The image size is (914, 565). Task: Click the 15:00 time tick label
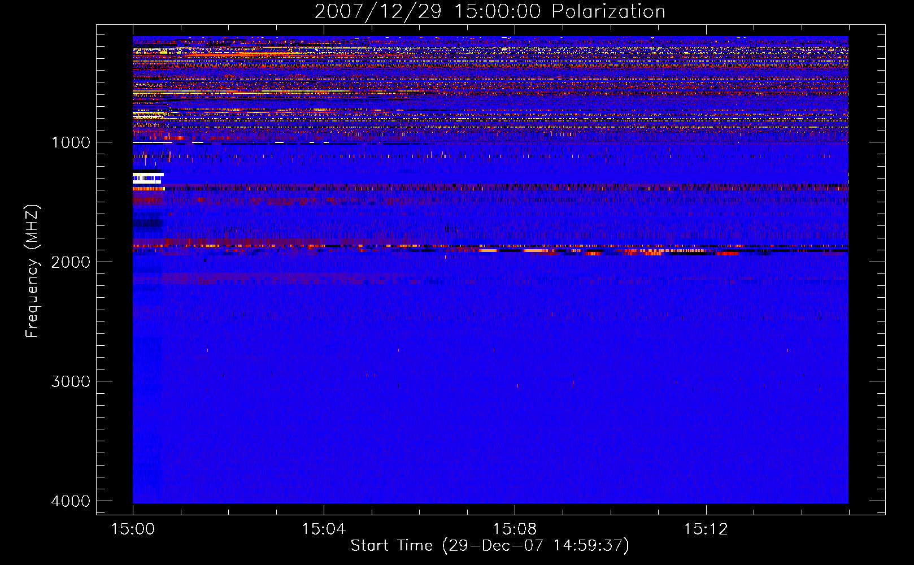(x=133, y=529)
